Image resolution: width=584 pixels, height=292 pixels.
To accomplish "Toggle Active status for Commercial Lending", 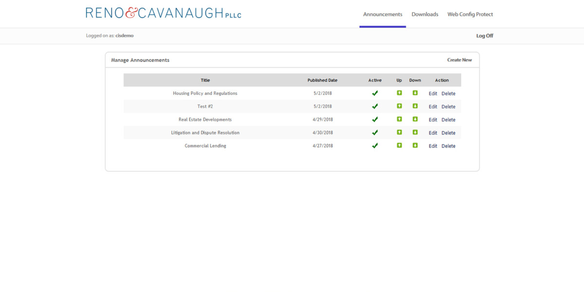I will 375,146.
